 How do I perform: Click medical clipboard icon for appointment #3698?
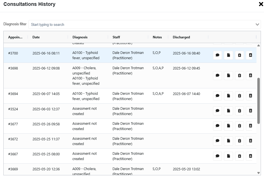point(239,75)
